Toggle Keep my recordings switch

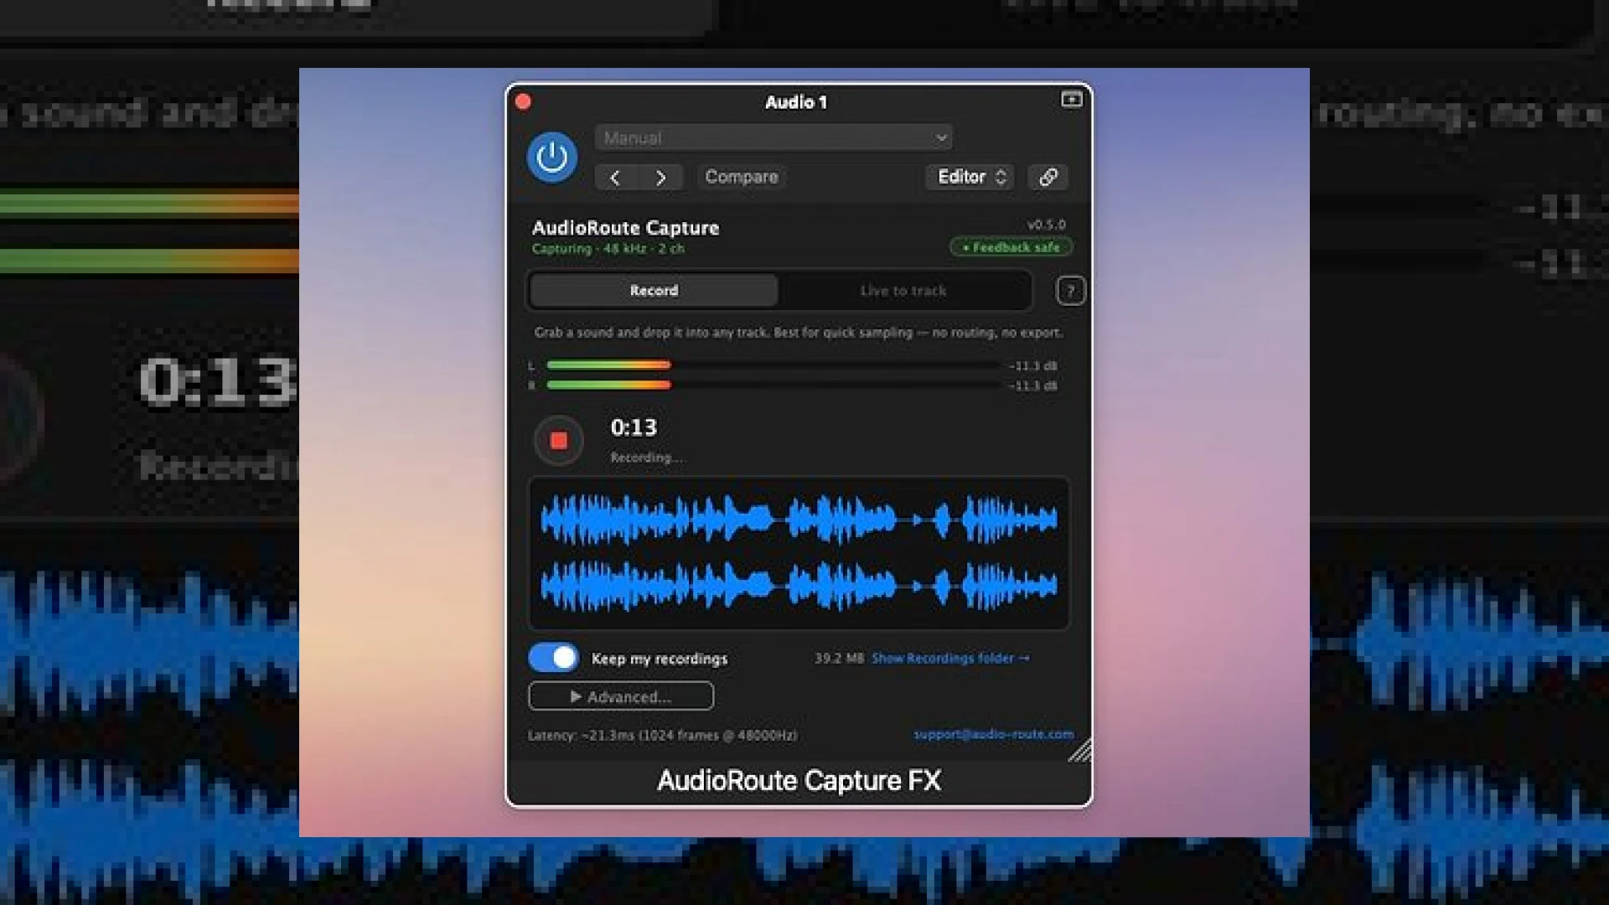(553, 658)
